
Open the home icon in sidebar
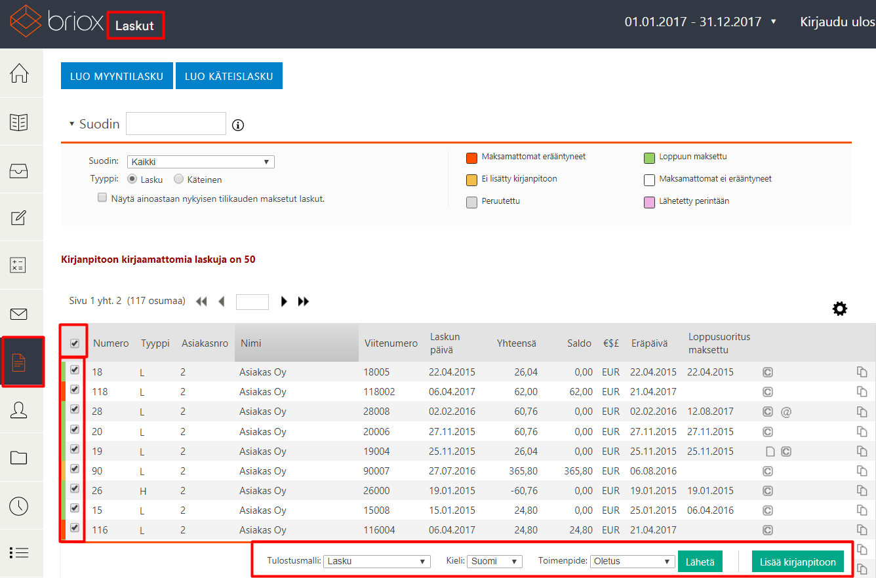tap(20, 73)
